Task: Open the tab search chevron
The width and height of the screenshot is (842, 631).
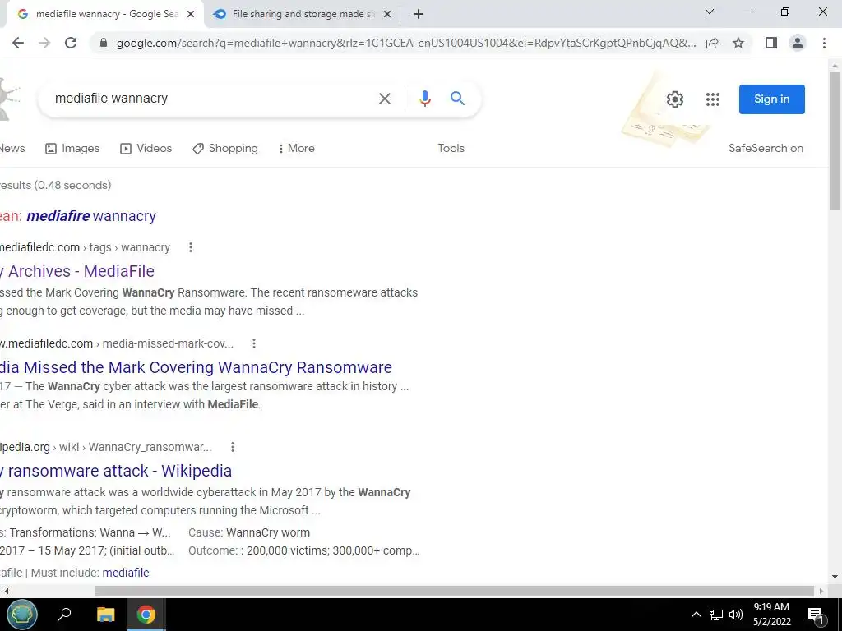Action: (710, 12)
